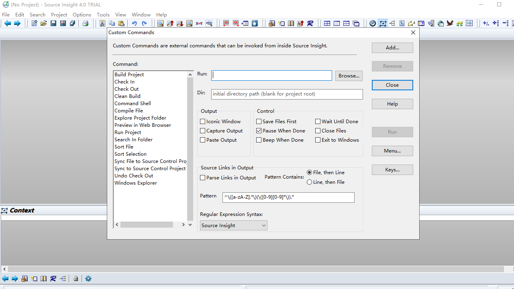
Task: Click the Project Window 'P' toolbar icon
Action: coord(373,24)
